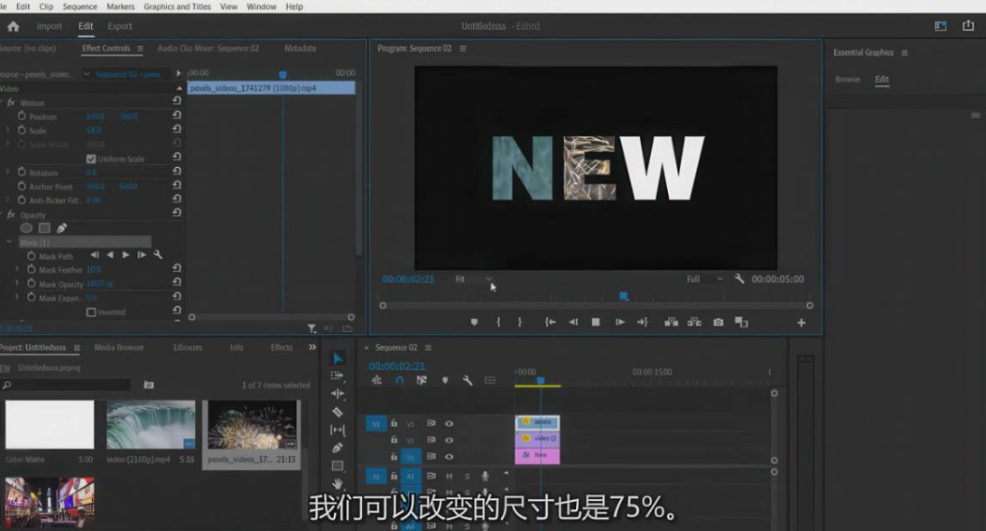The width and height of the screenshot is (986, 531).
Task: Select the Razor tool in the tools panel
Action: (338, 412)
